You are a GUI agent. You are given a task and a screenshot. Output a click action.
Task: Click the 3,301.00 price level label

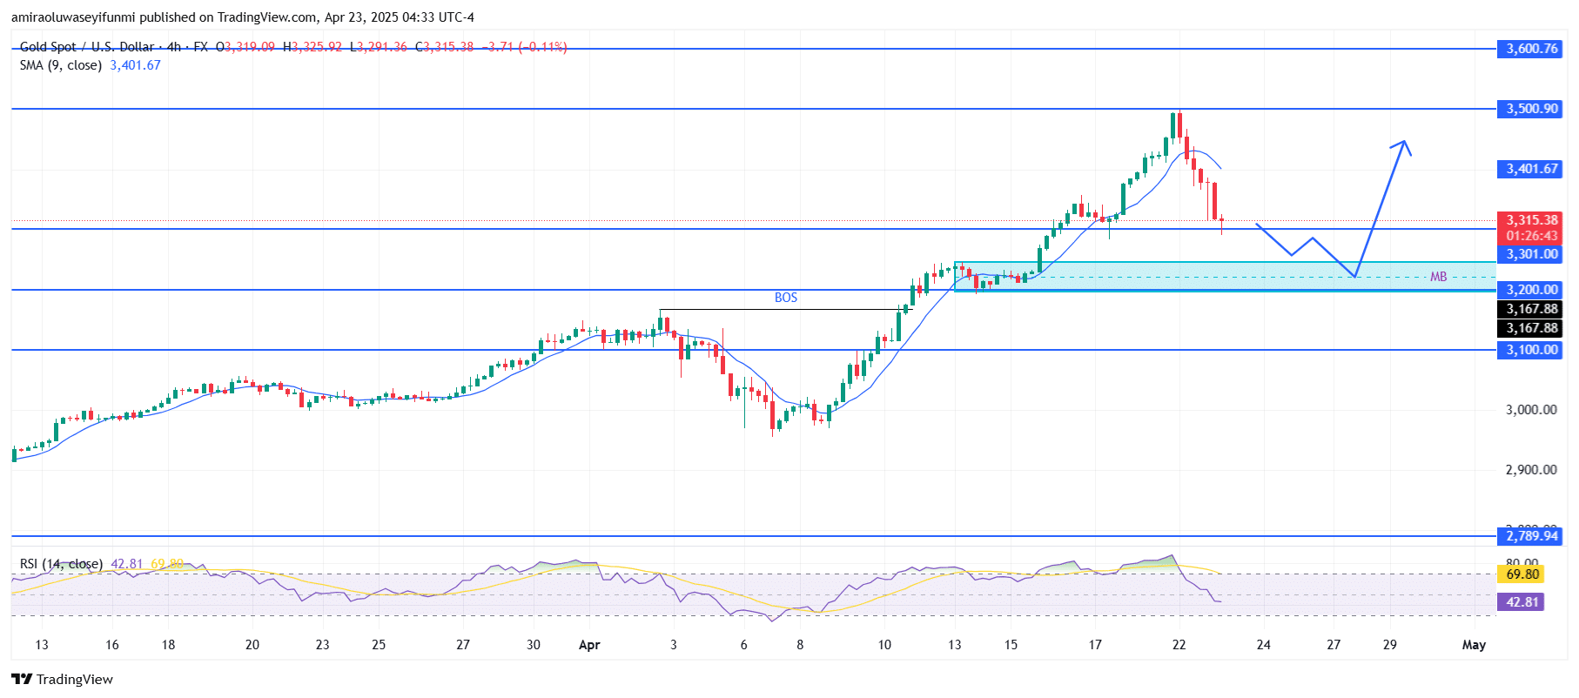tap(1531, 254)
